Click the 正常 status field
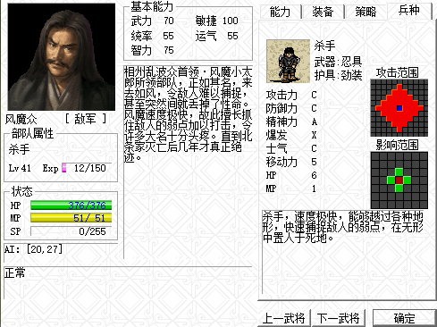437x327 pixels. click(x=128, y=283)
